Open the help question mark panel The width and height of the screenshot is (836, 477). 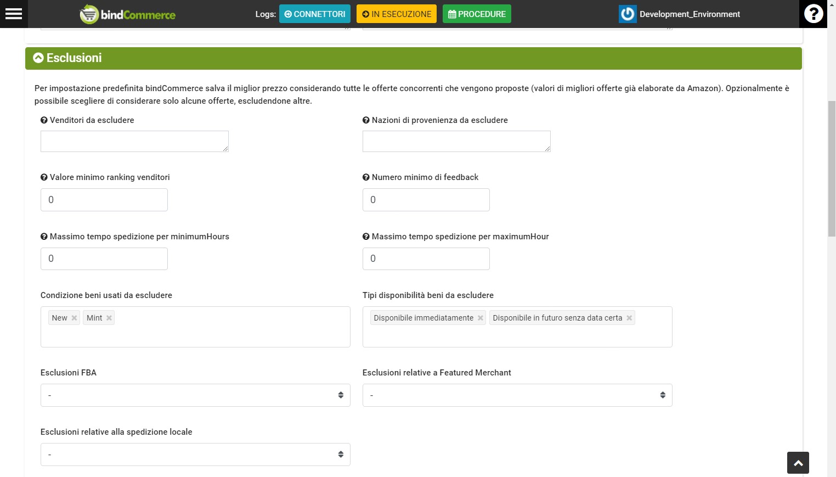813,14
